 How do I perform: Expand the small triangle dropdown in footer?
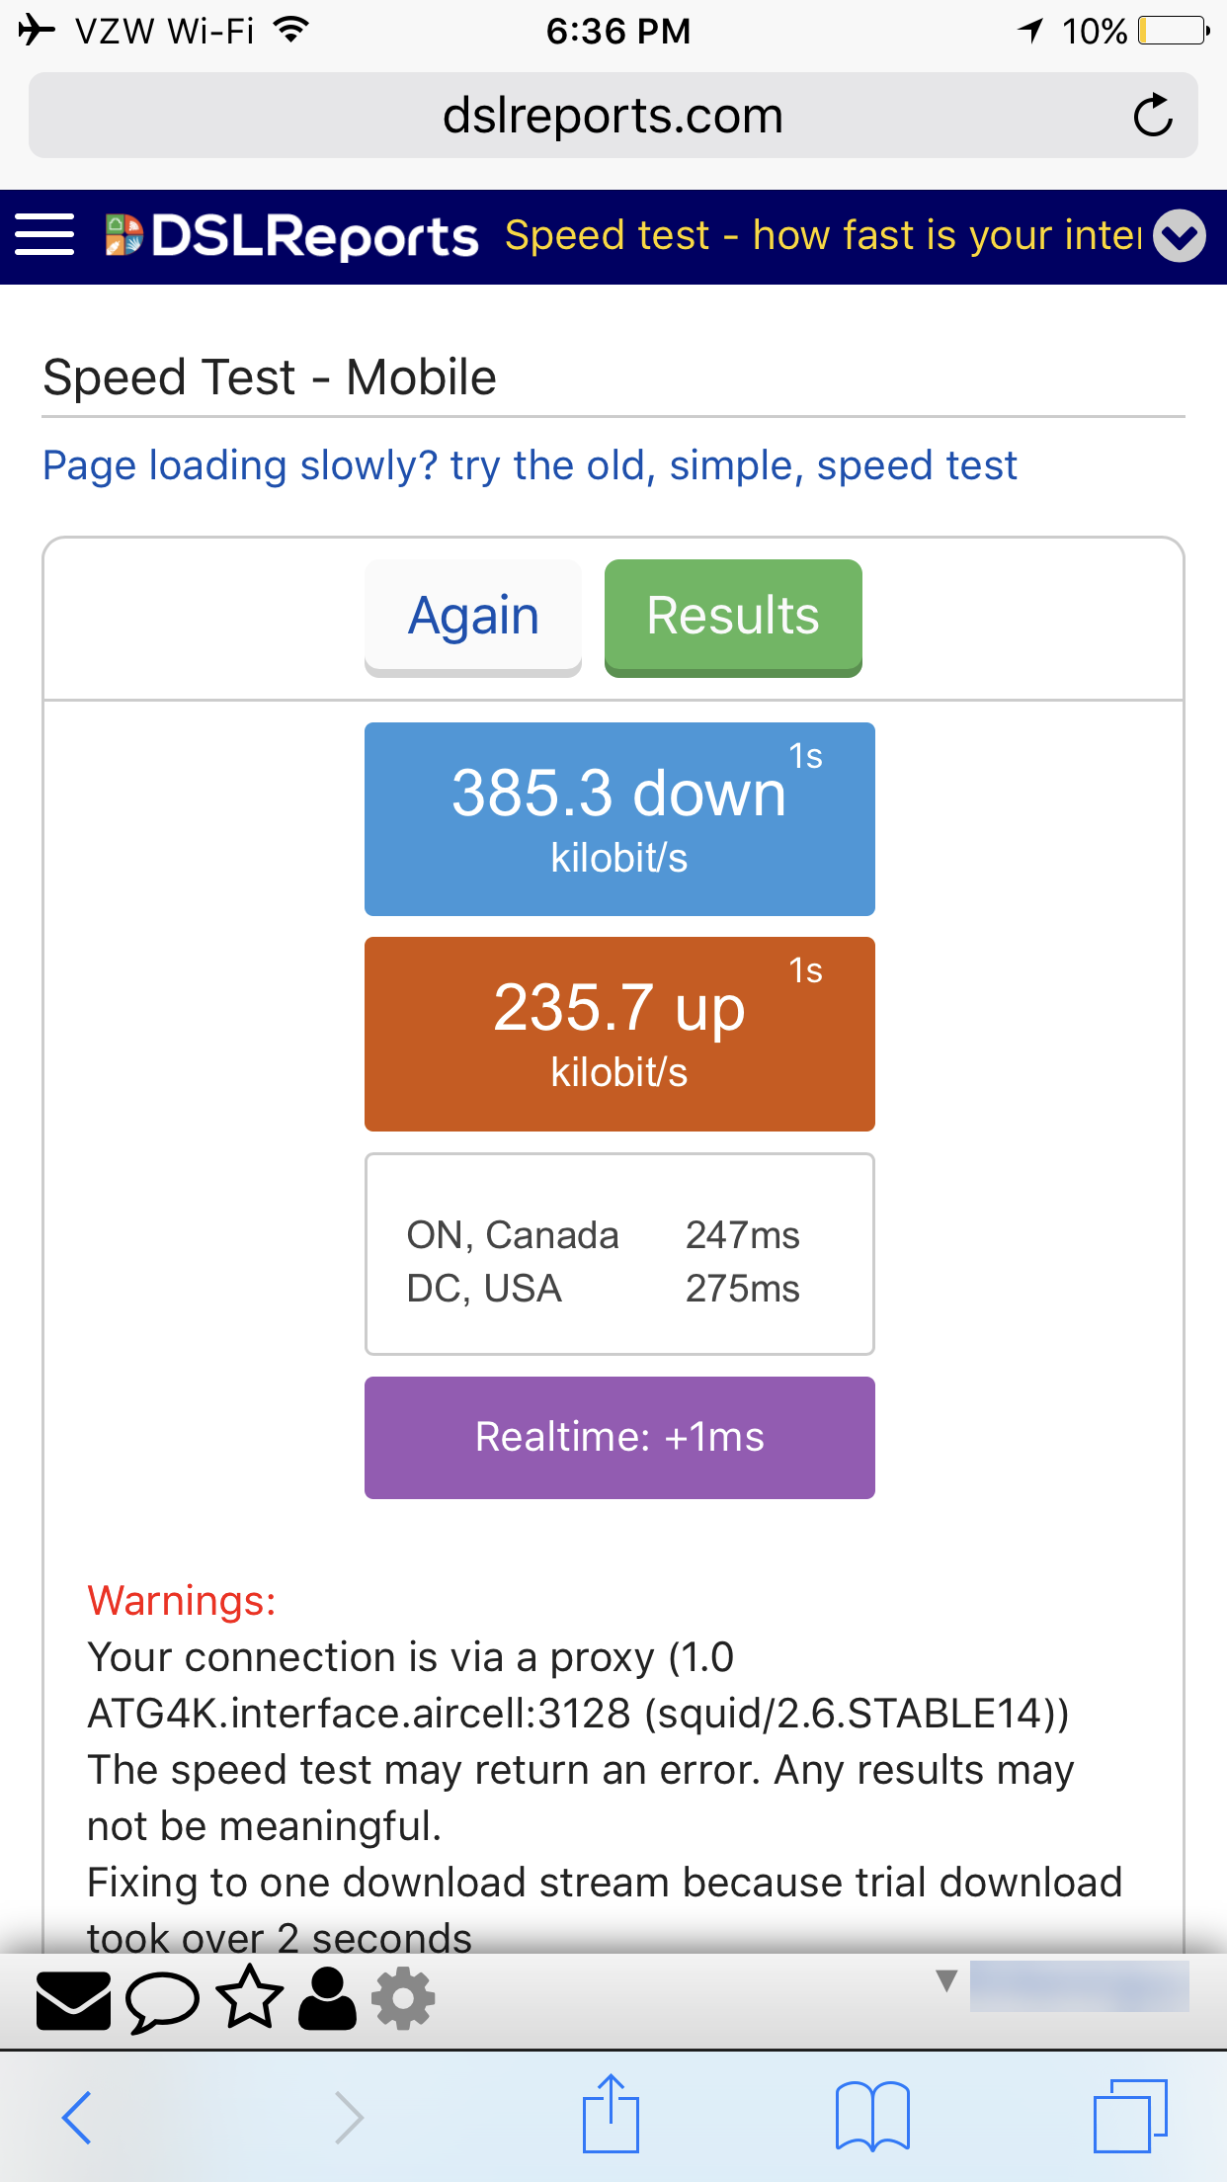tap(946, 1980)
